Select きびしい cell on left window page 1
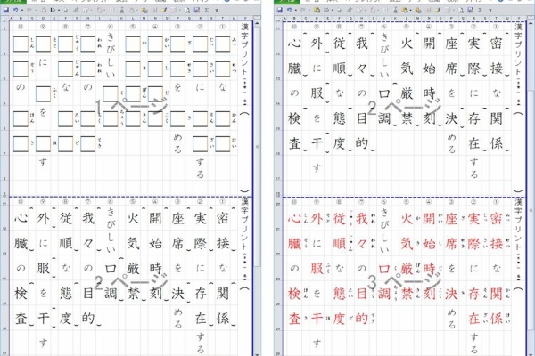Viewport: 535px width, 356px height. pos(111,55)
